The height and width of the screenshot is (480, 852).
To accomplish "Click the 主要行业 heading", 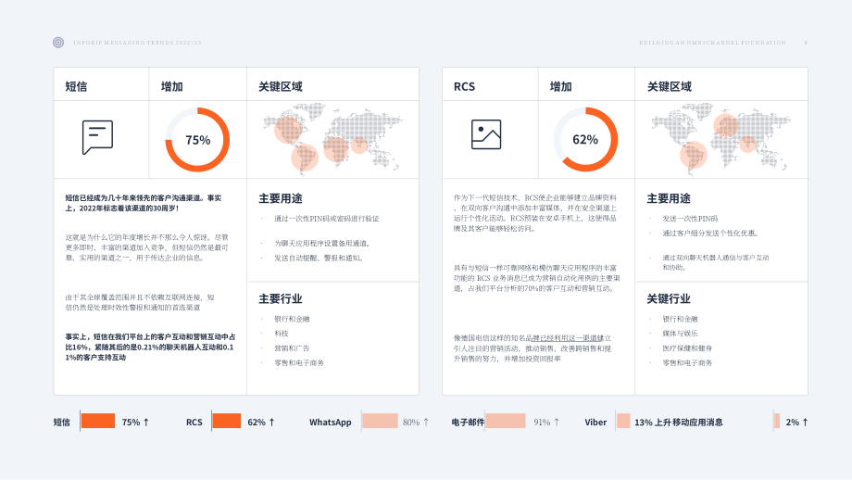I will coord(281,299).
